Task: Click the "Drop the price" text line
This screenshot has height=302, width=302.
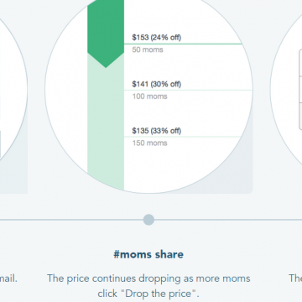Action: pyautogui.click(x=148, y=294)
